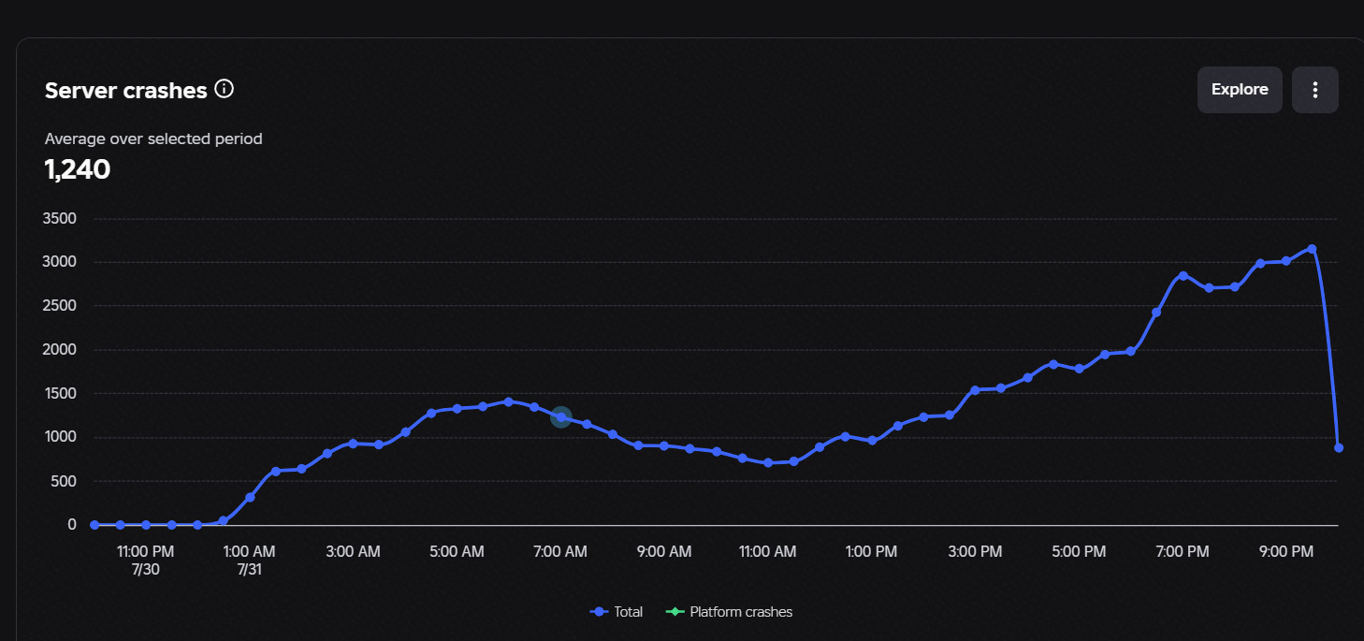Click the 5:00 PM axis label
This screenshot has width=1364, height=641.
[1079, 552]
